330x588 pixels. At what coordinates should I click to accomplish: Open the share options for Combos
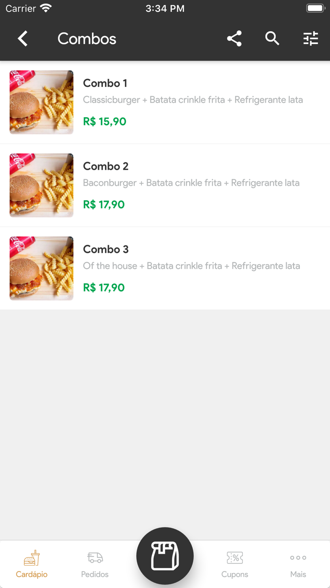click(234, 39)
